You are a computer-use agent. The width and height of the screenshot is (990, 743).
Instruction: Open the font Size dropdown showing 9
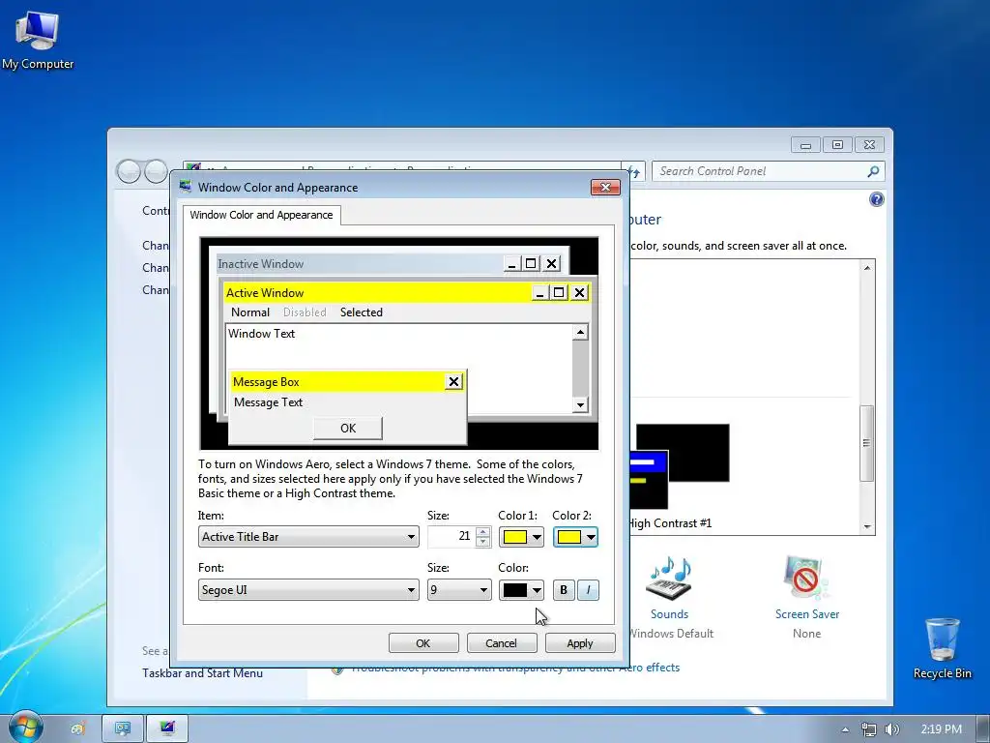(x=459, y=590)
